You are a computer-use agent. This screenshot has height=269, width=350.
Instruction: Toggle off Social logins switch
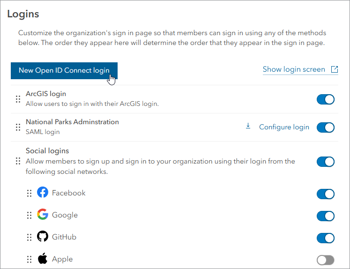point(326,162)
